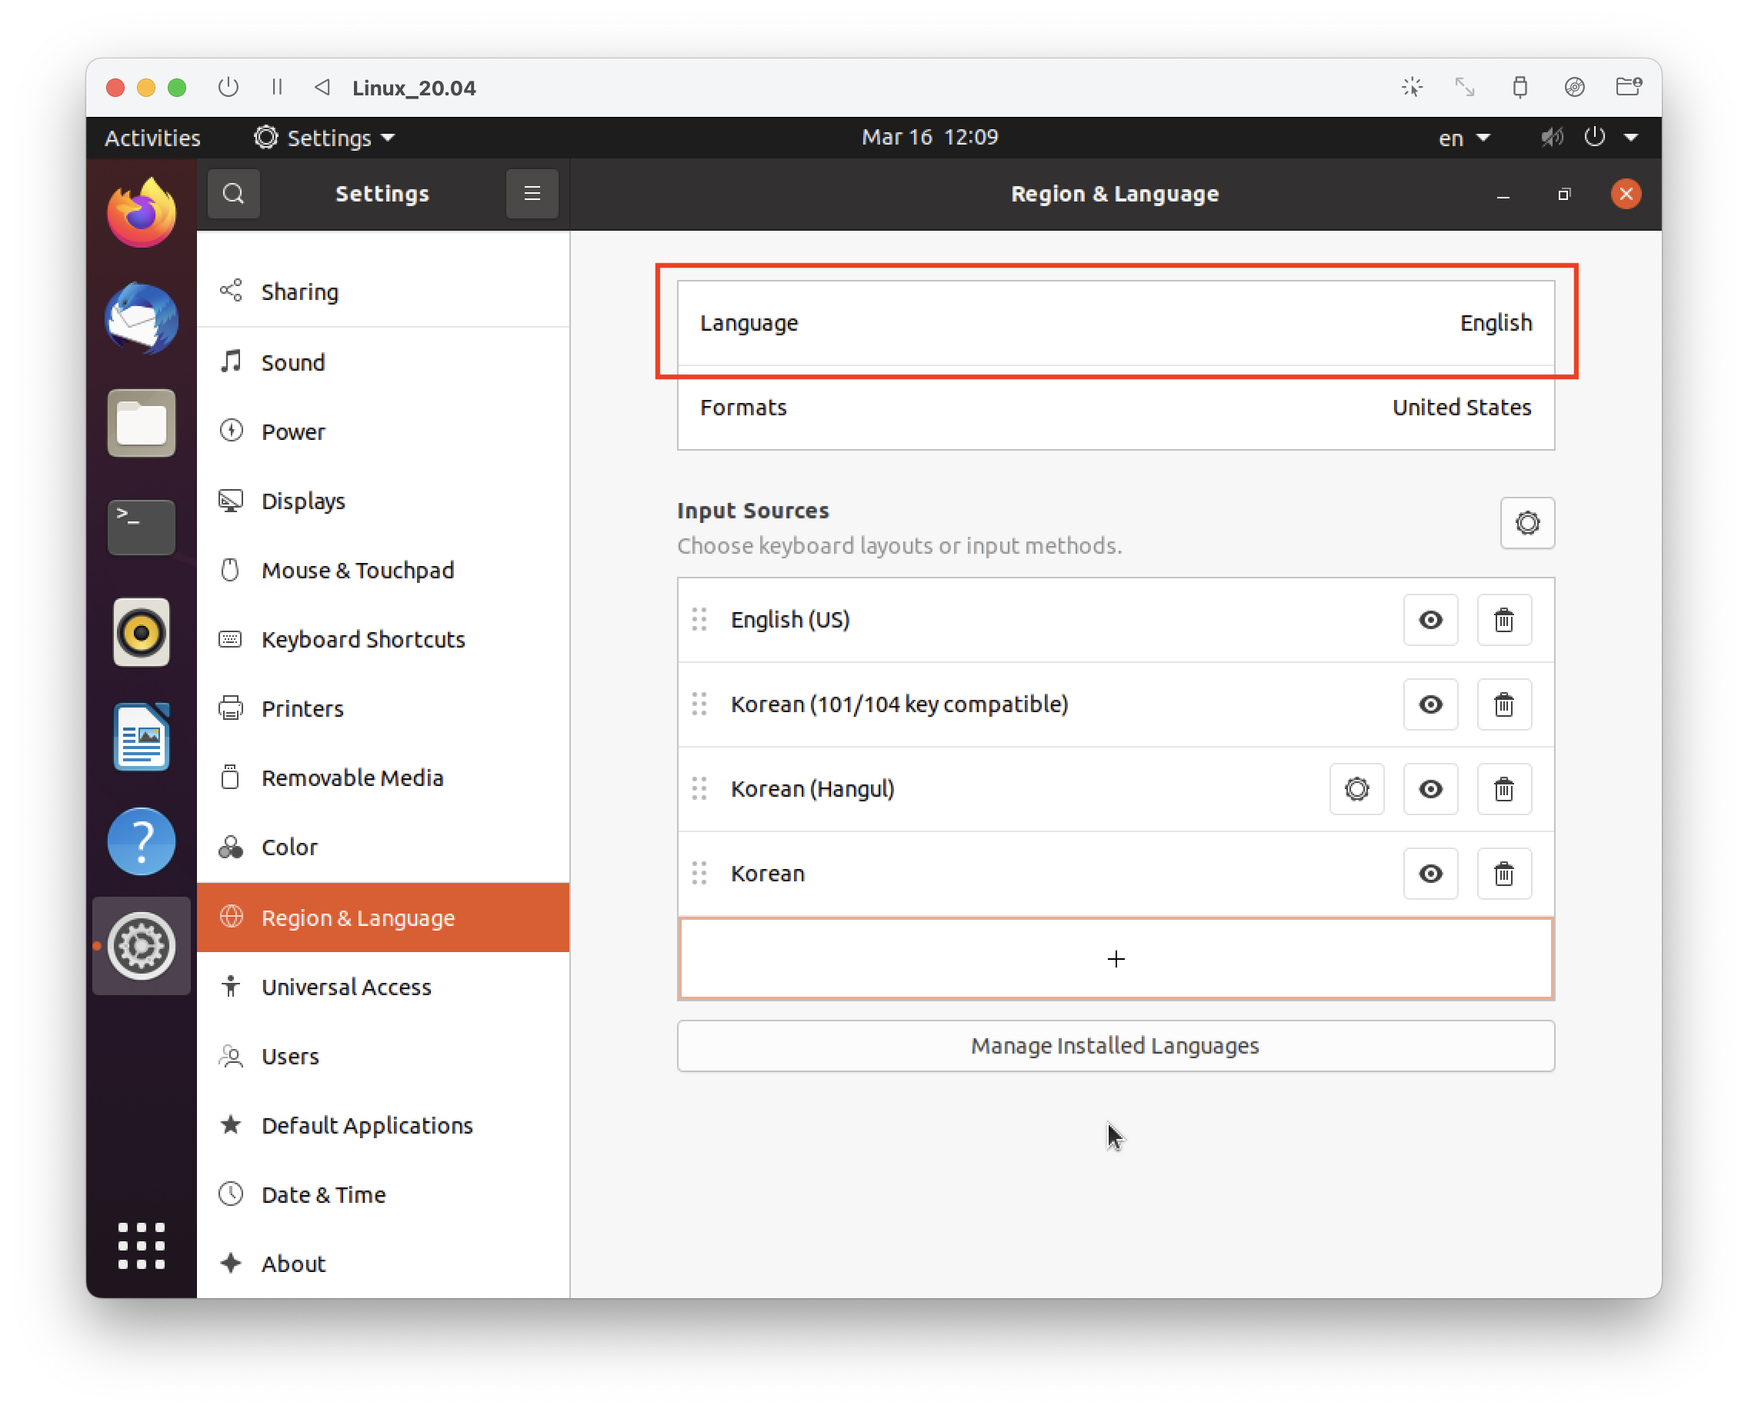
Task: Preview layout of last Korean source
Action: 1430,874
